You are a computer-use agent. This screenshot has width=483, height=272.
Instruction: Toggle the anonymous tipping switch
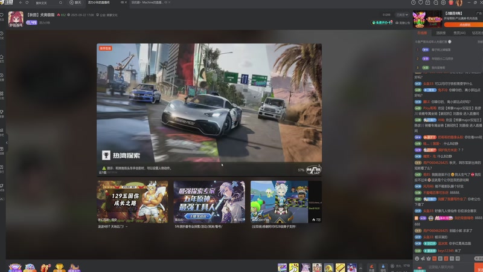(450, 42)
